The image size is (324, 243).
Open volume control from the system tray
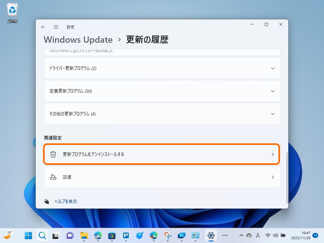[x=275, y=235]
